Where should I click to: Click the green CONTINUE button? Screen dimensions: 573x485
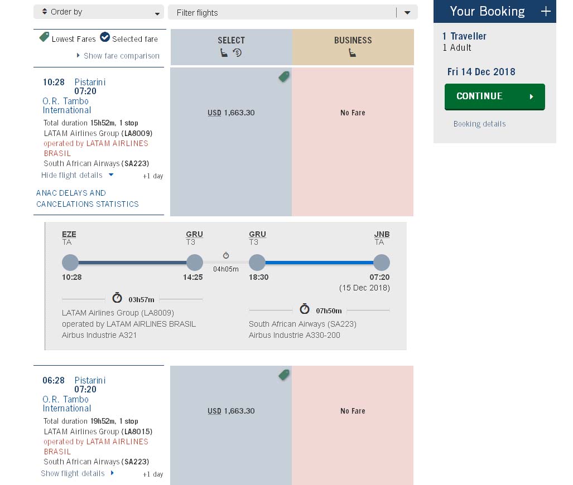[x=494, y=96]
